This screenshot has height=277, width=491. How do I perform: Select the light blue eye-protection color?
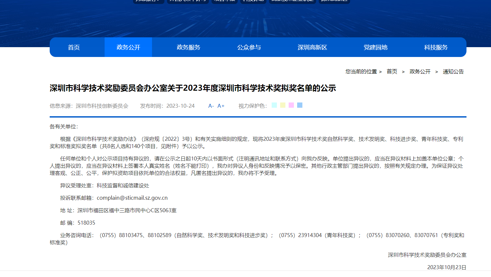[300, 105]
